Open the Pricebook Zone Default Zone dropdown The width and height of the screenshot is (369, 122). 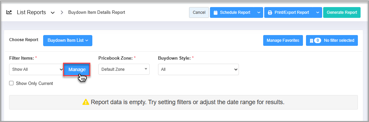124,69
